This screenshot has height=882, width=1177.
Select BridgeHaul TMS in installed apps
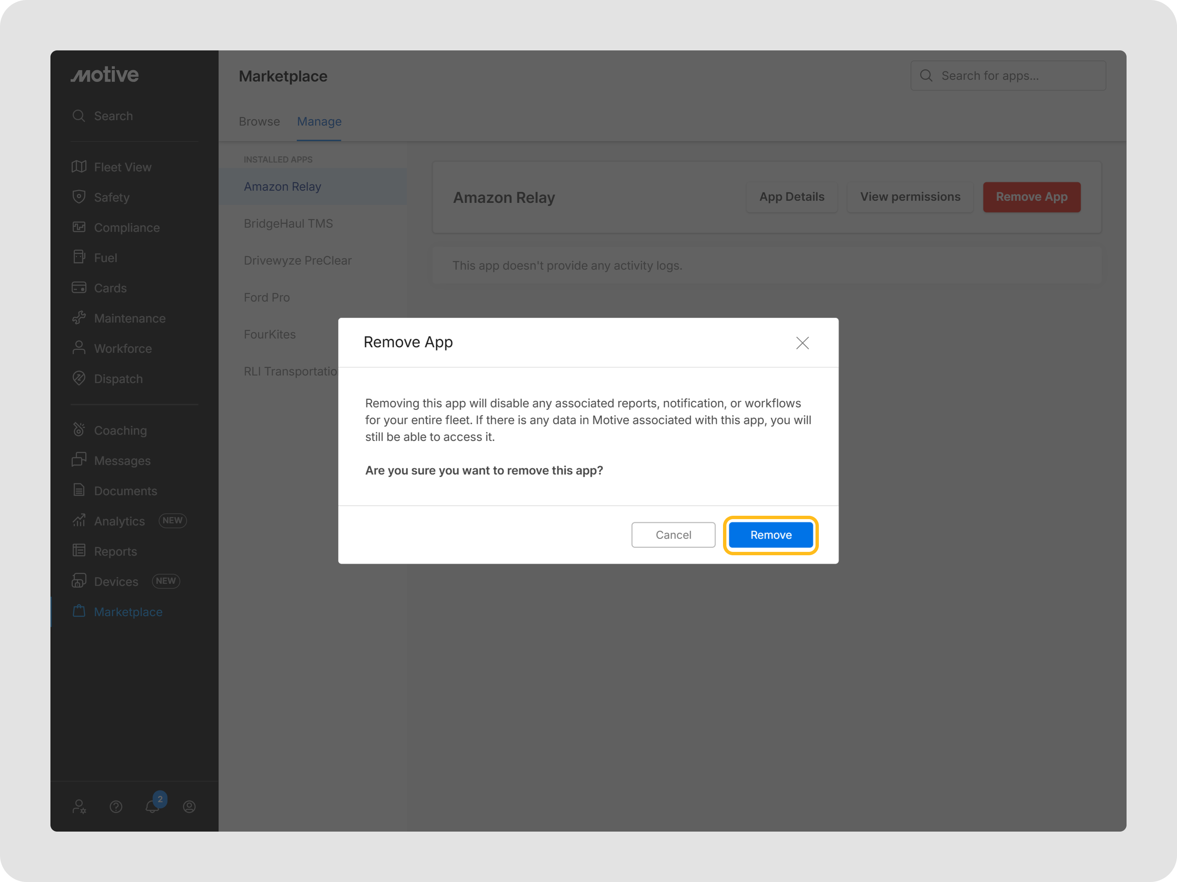click(x=288, y=223)
